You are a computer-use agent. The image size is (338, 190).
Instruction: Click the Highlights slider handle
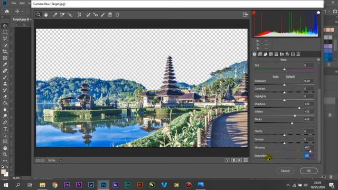284,100
